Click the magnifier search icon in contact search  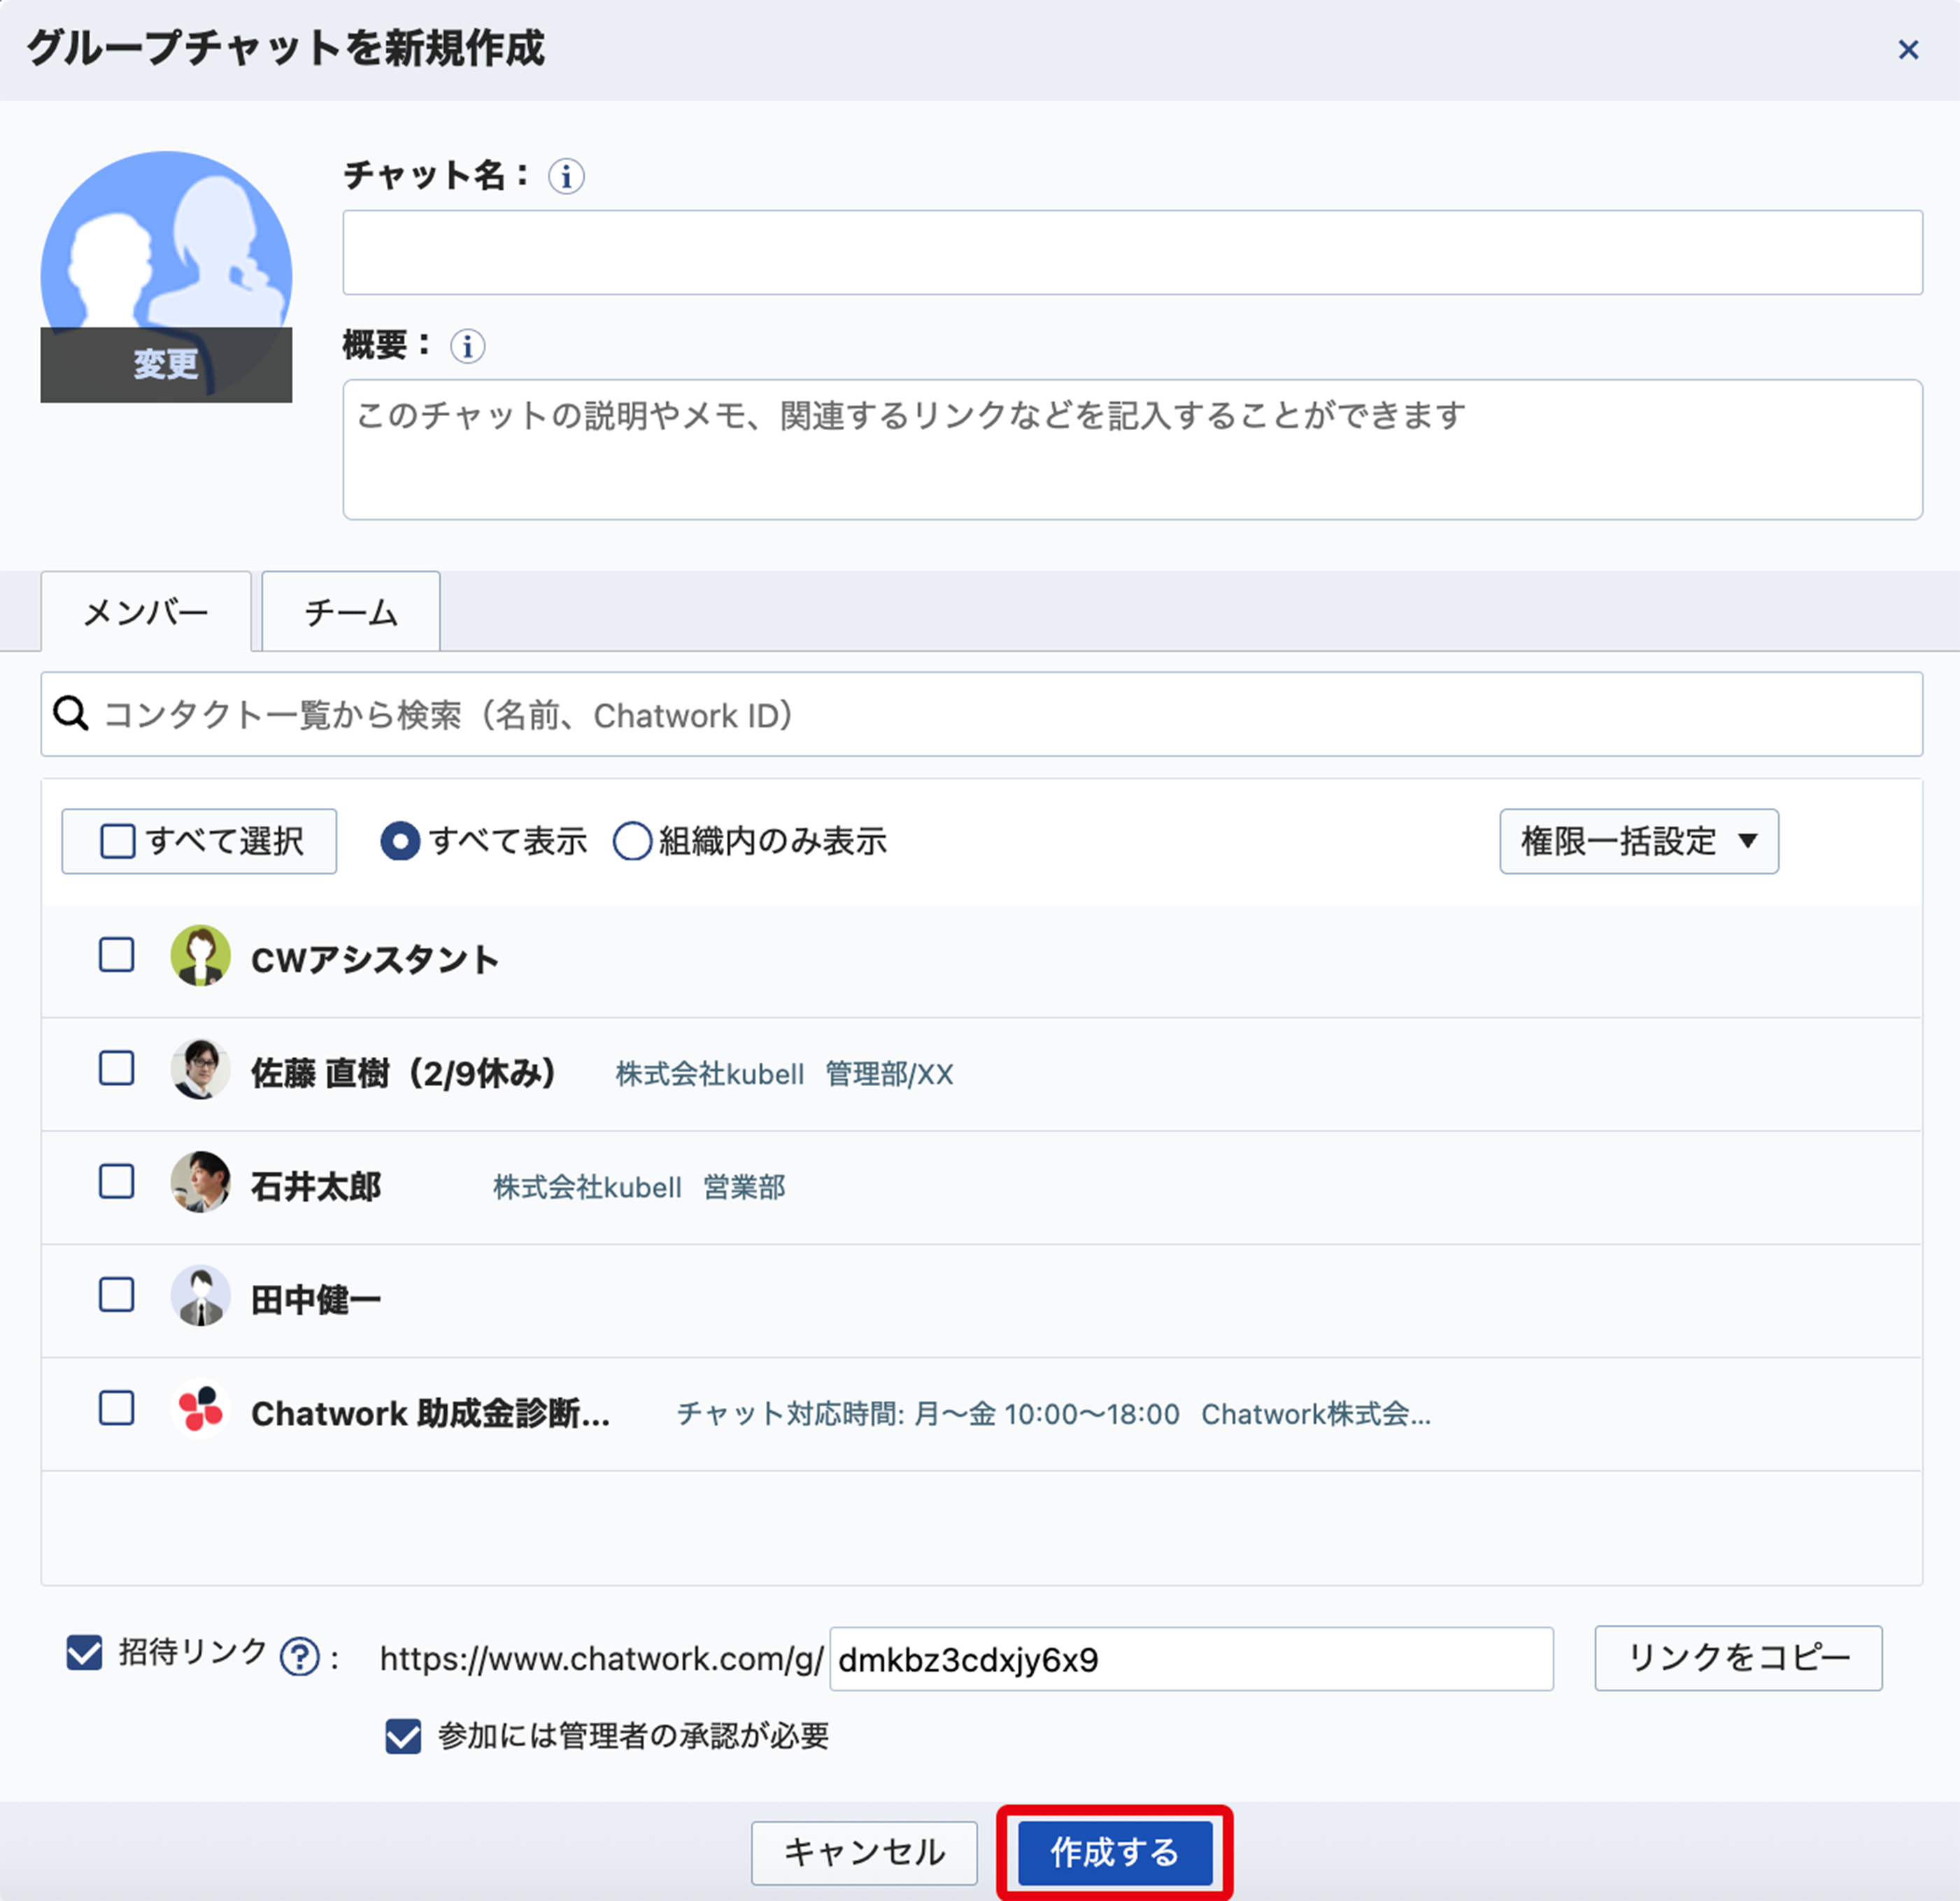tap(71, 714)
